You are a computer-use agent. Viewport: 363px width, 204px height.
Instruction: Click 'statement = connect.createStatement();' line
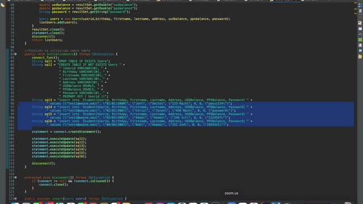66,131
